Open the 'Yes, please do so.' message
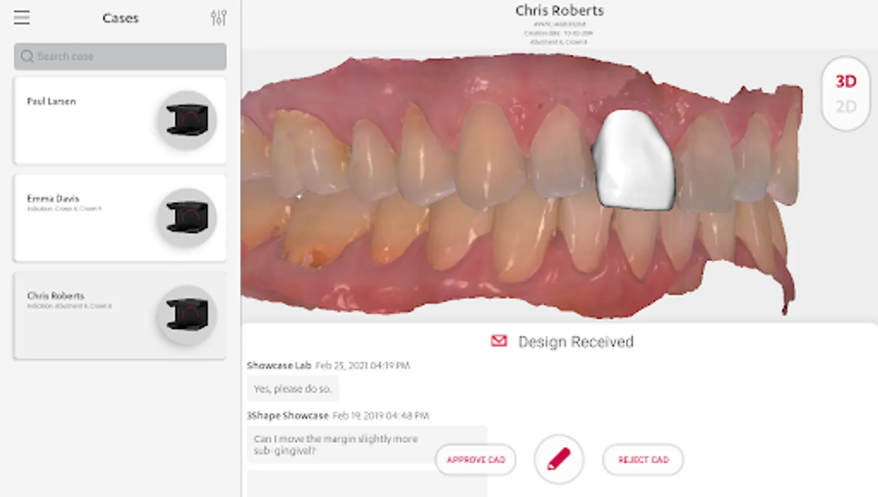The width and height of the screenshot is (878, 497). tap(293, 389)
